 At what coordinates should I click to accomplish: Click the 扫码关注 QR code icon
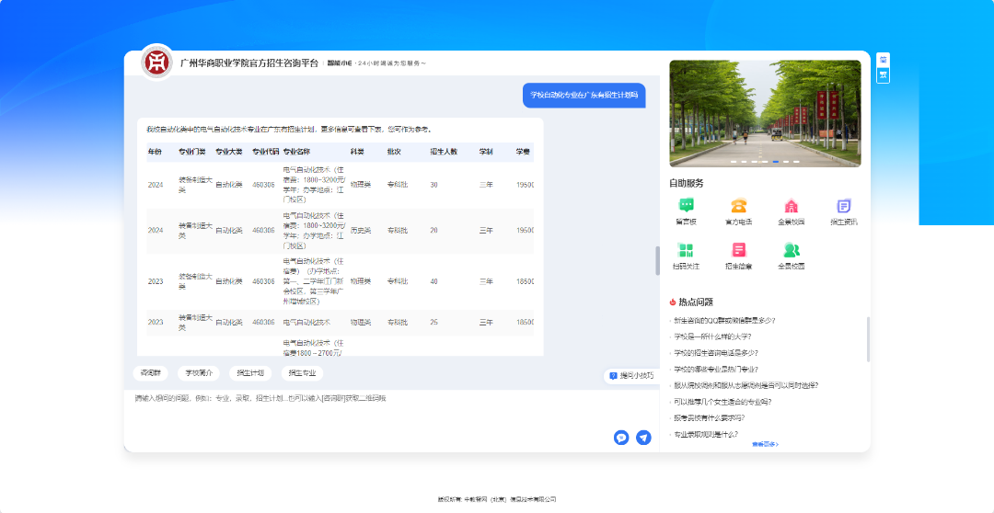(x=686, y=251)
